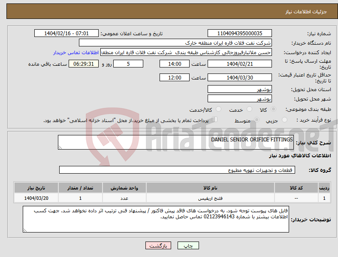Click the remaining days field showing 5
Viewport: 338px width, 257px height.
[128, 64]
